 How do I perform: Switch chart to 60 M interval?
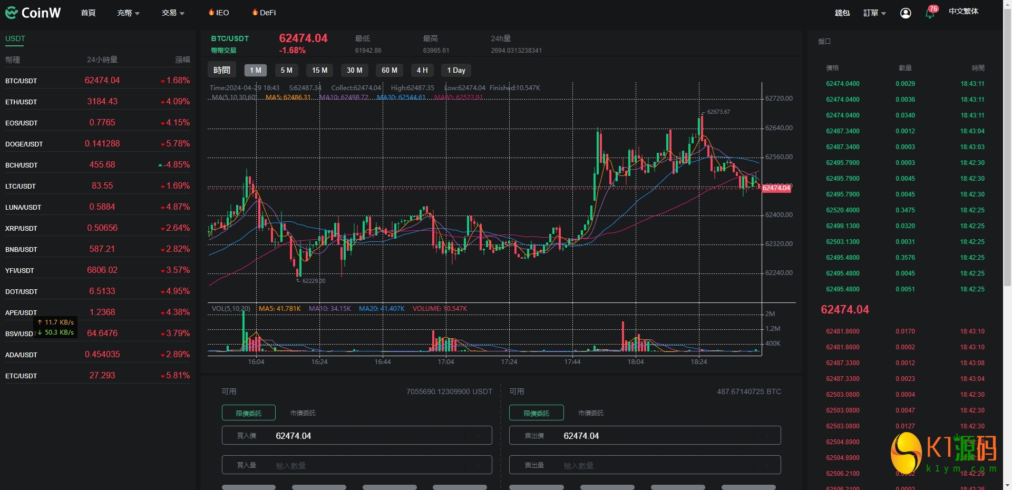(390, 70)
